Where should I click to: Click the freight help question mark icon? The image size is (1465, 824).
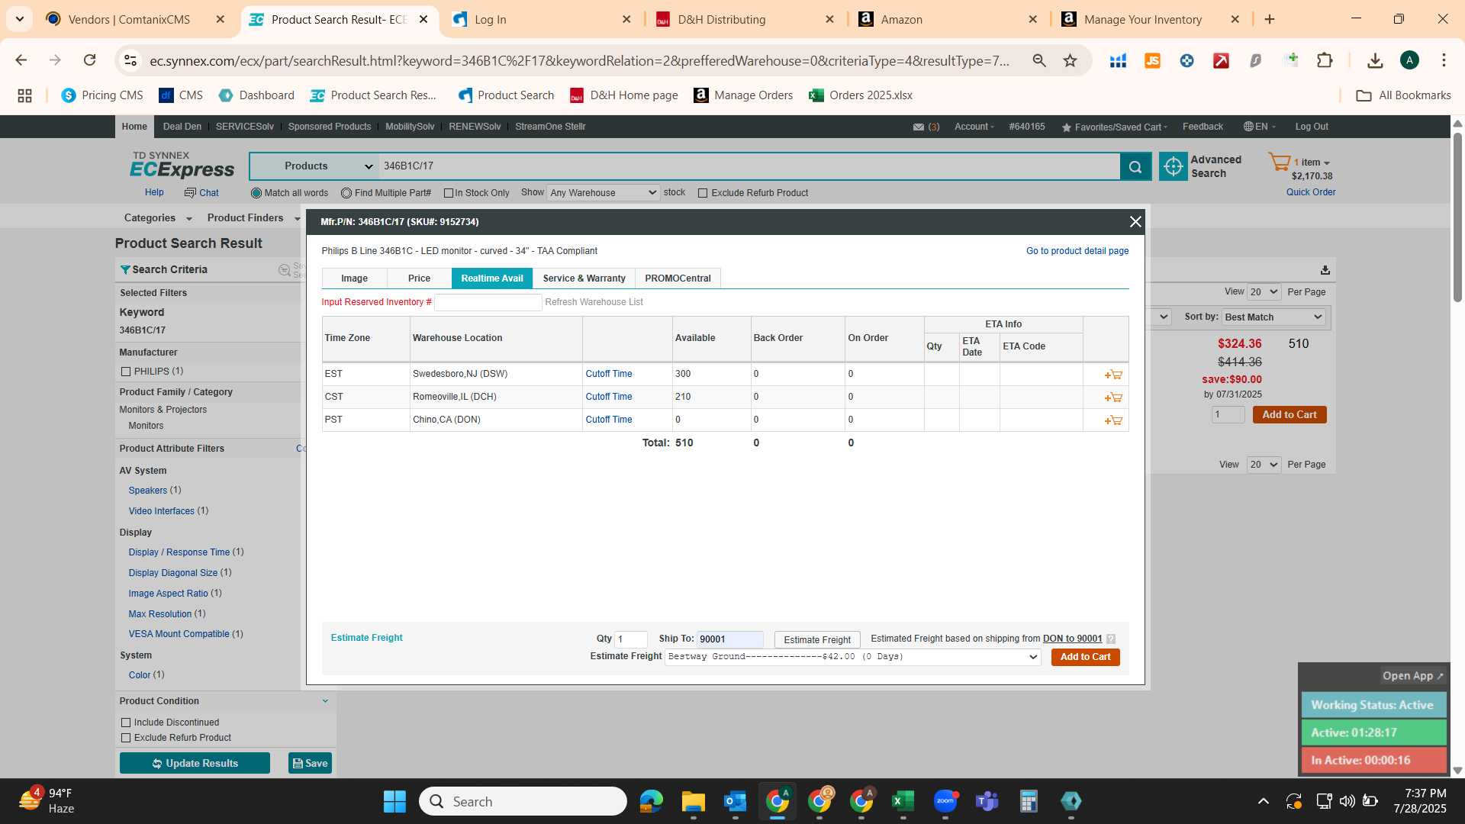click(x=1111, y=639)
